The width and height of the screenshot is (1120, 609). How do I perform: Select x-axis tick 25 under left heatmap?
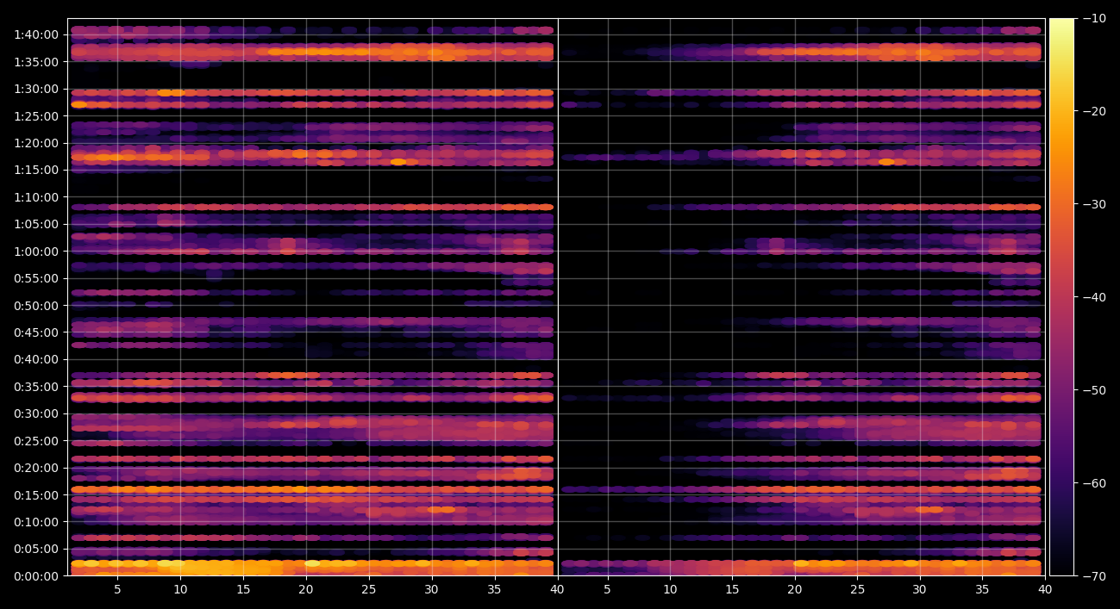pos(369,590)
